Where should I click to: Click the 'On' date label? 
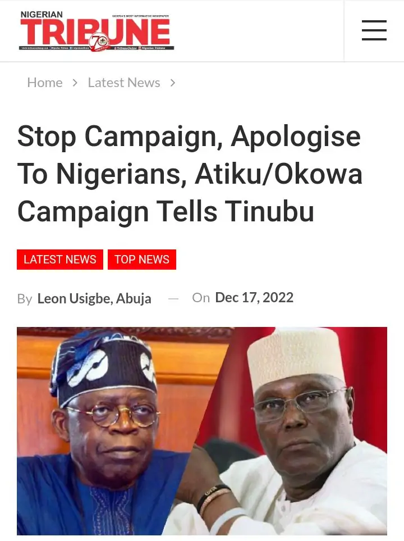tap(201, 298)
